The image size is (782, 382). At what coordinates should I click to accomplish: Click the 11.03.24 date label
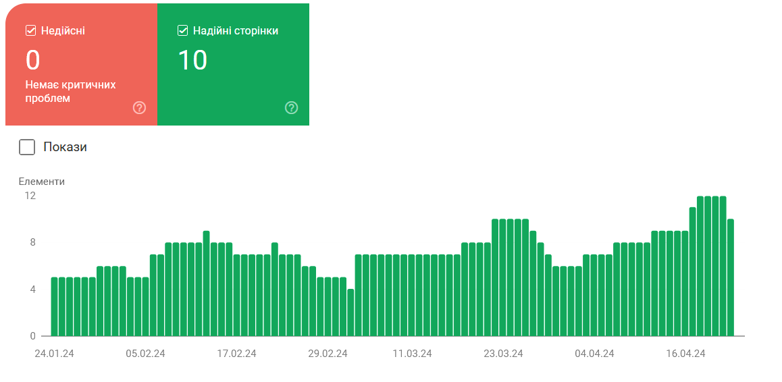tap(412, 354)
